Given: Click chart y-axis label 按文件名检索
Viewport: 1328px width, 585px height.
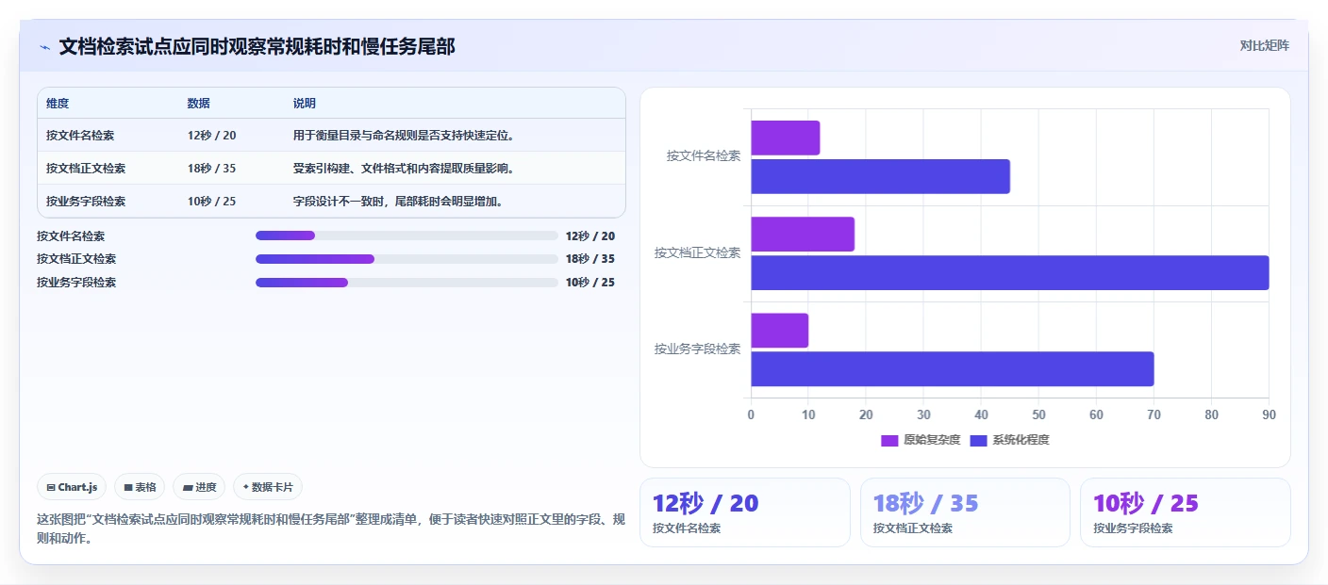Looking at the screenshot, I should point(704,156).
